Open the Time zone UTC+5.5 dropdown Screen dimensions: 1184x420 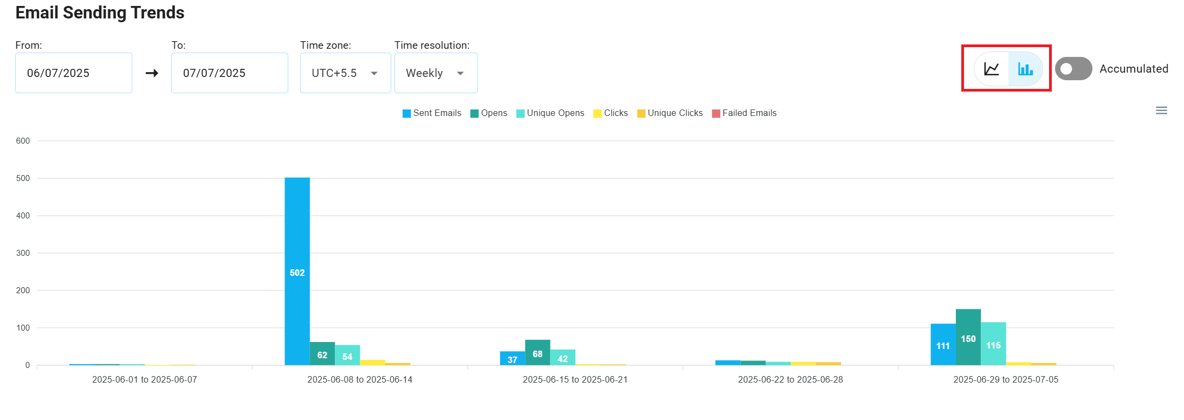pyautogui.click(x=345, y=73)
